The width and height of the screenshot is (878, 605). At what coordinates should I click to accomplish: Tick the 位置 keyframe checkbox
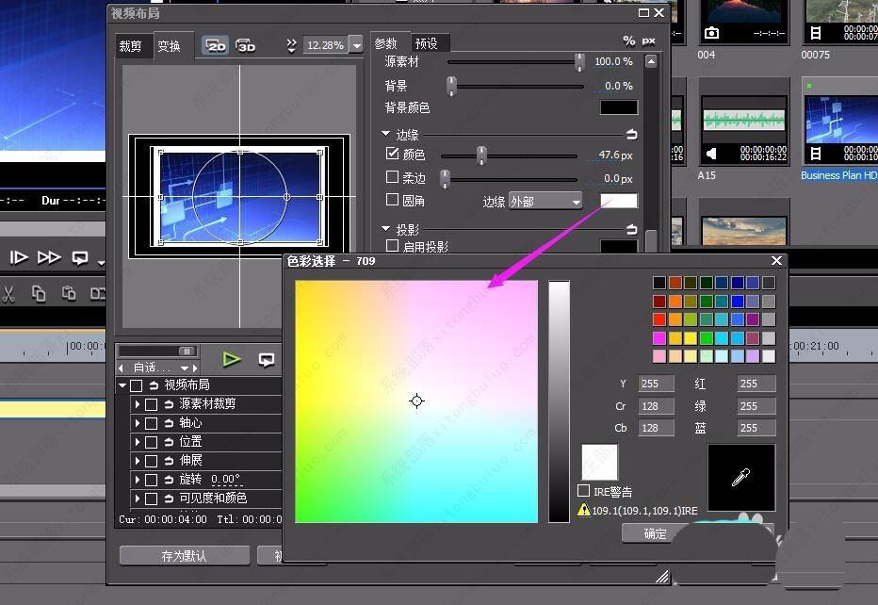point(151,442)
